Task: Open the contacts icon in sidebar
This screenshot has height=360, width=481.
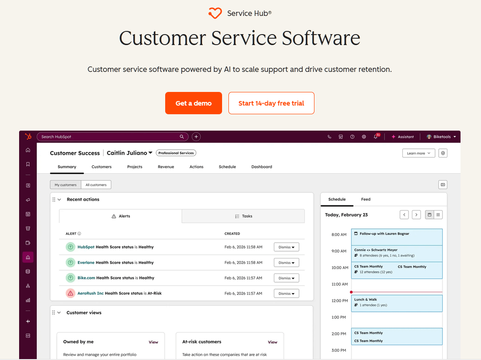Action: tap(28, 185)
